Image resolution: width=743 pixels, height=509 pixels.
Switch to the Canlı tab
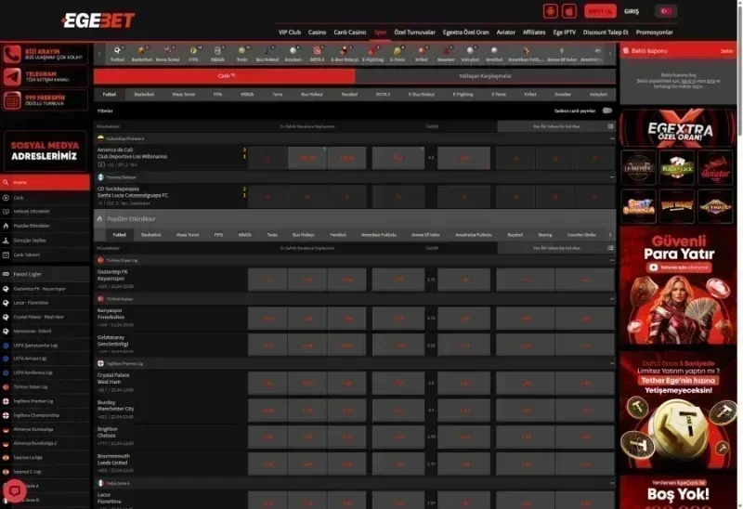(x=224, y=76)
